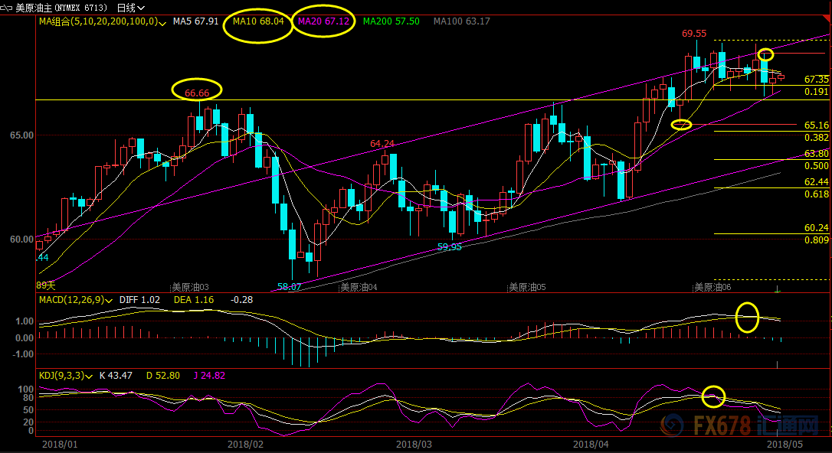Click the green MA200 57.50 legend
This screenshot has width=832, height=453.
coord(391,21)
